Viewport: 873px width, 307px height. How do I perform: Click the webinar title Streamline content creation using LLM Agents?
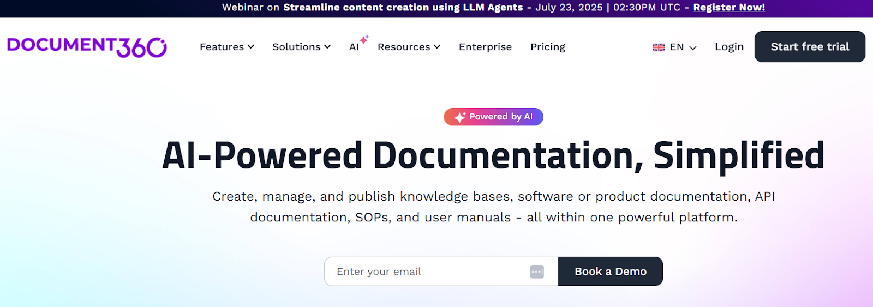tap(403, 8)
